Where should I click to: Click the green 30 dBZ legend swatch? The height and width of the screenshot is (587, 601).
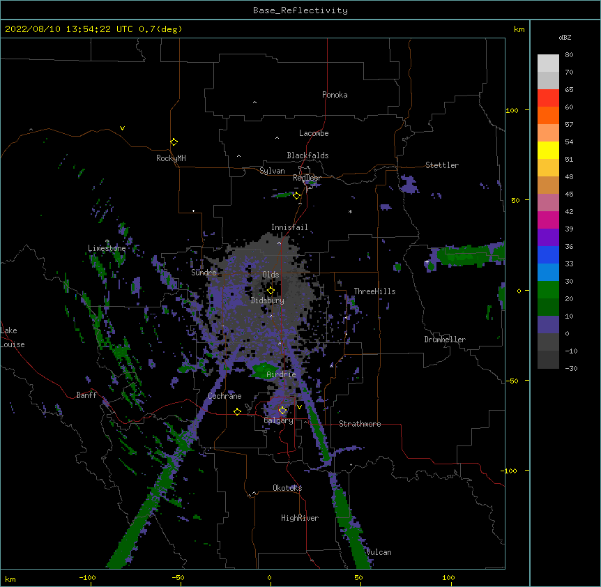pos(548,290)
